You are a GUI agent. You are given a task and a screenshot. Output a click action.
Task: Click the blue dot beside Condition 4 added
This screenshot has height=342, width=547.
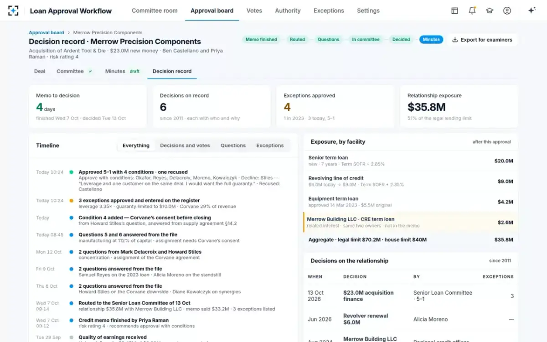[x=72, y=218]
